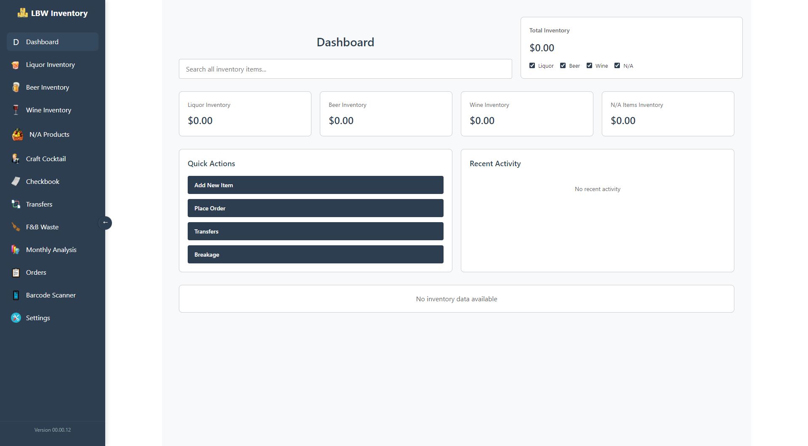
Task: Click the Liquor Inventory cocktail icon
Action: pos(16,65)
